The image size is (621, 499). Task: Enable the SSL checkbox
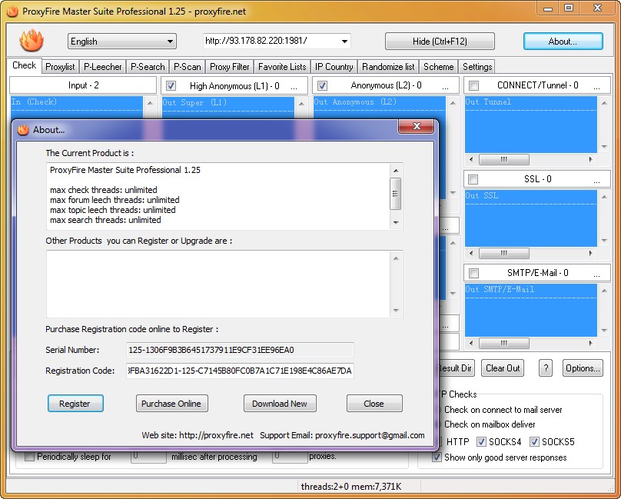(x=473, y=180)
